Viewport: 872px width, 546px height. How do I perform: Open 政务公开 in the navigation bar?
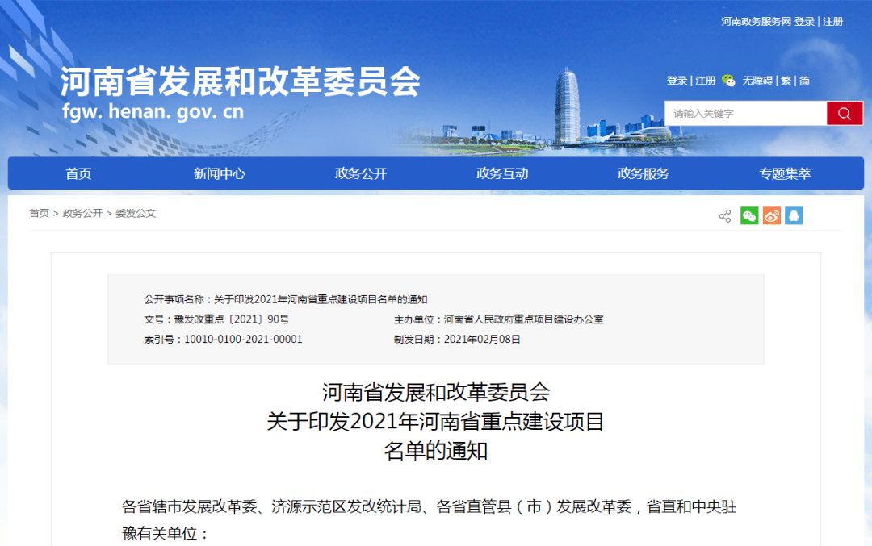point(361,173)
